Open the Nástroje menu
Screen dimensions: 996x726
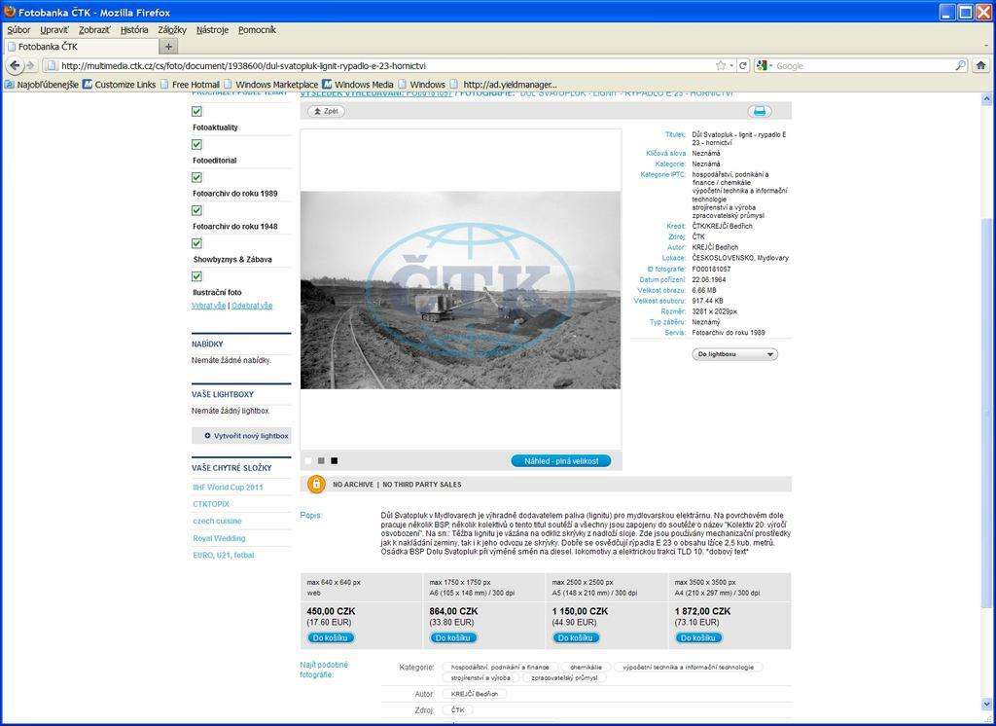click(x=212, y=30)
